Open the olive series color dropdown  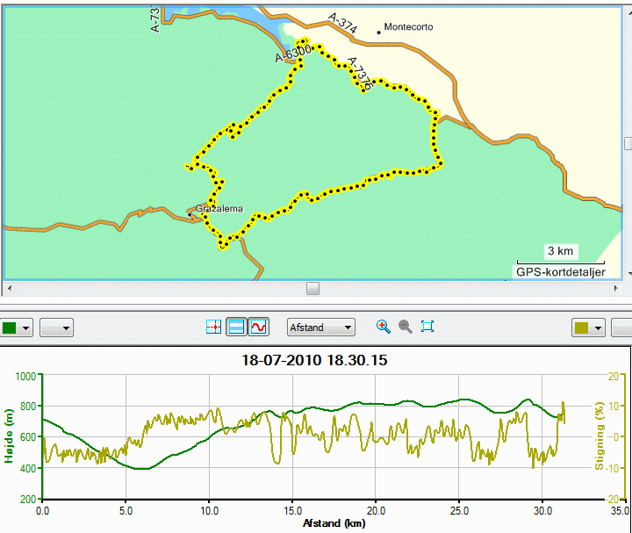[589, 328]
